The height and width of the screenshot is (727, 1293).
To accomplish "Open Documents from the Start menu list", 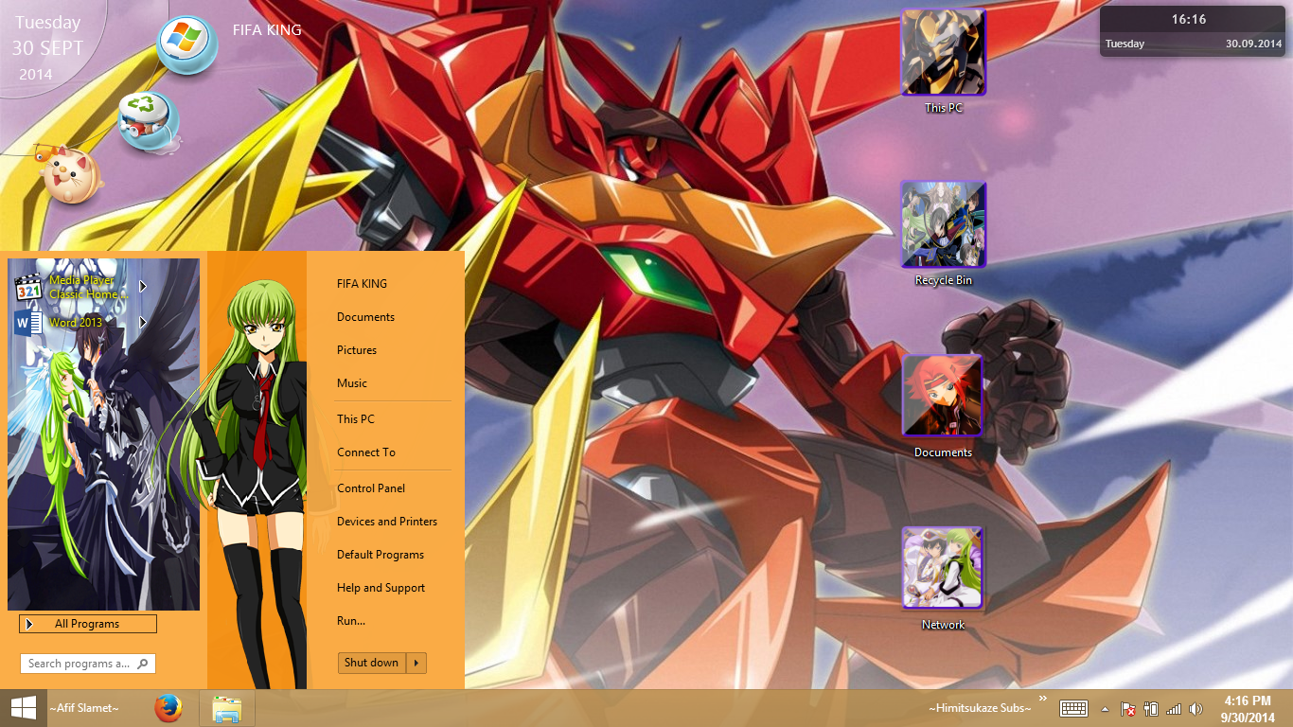I will pos(365,317).
